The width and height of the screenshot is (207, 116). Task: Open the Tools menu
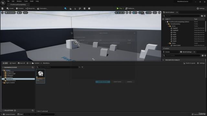point(26,1)
